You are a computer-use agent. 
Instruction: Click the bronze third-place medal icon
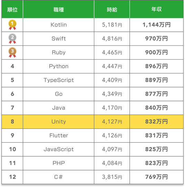pyautogui.click(x=12, y=52)
